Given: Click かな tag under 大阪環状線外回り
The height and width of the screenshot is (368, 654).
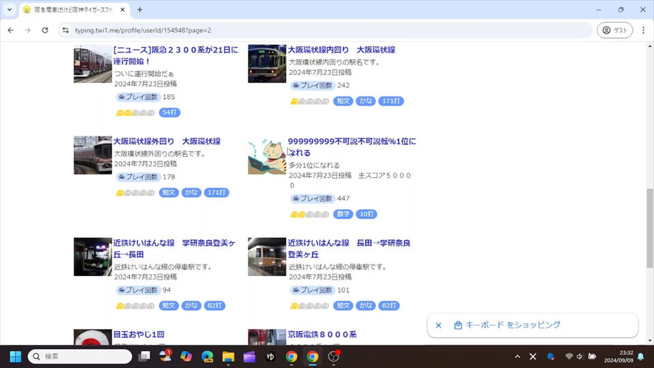Looking at the screenshot, I should (191, 192).
